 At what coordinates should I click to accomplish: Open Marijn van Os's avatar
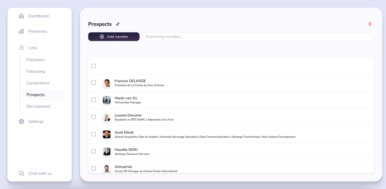107,100
